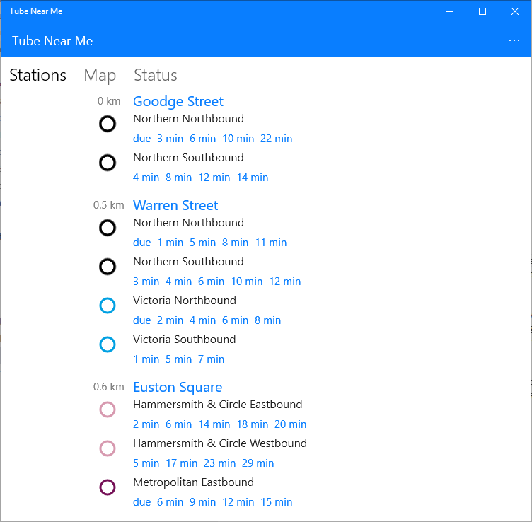This screenshot has height=522, width=532.
Task: Open Euston Square station link
Action: click(x=178, y=387)
